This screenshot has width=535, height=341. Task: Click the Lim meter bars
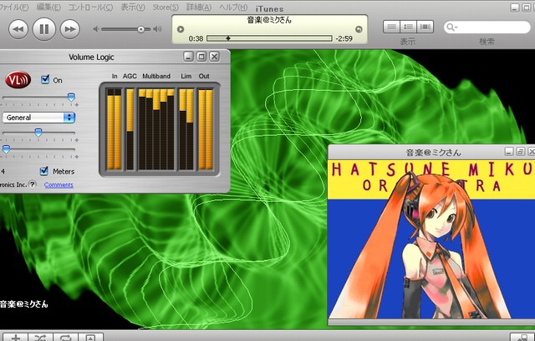point(186,129)
